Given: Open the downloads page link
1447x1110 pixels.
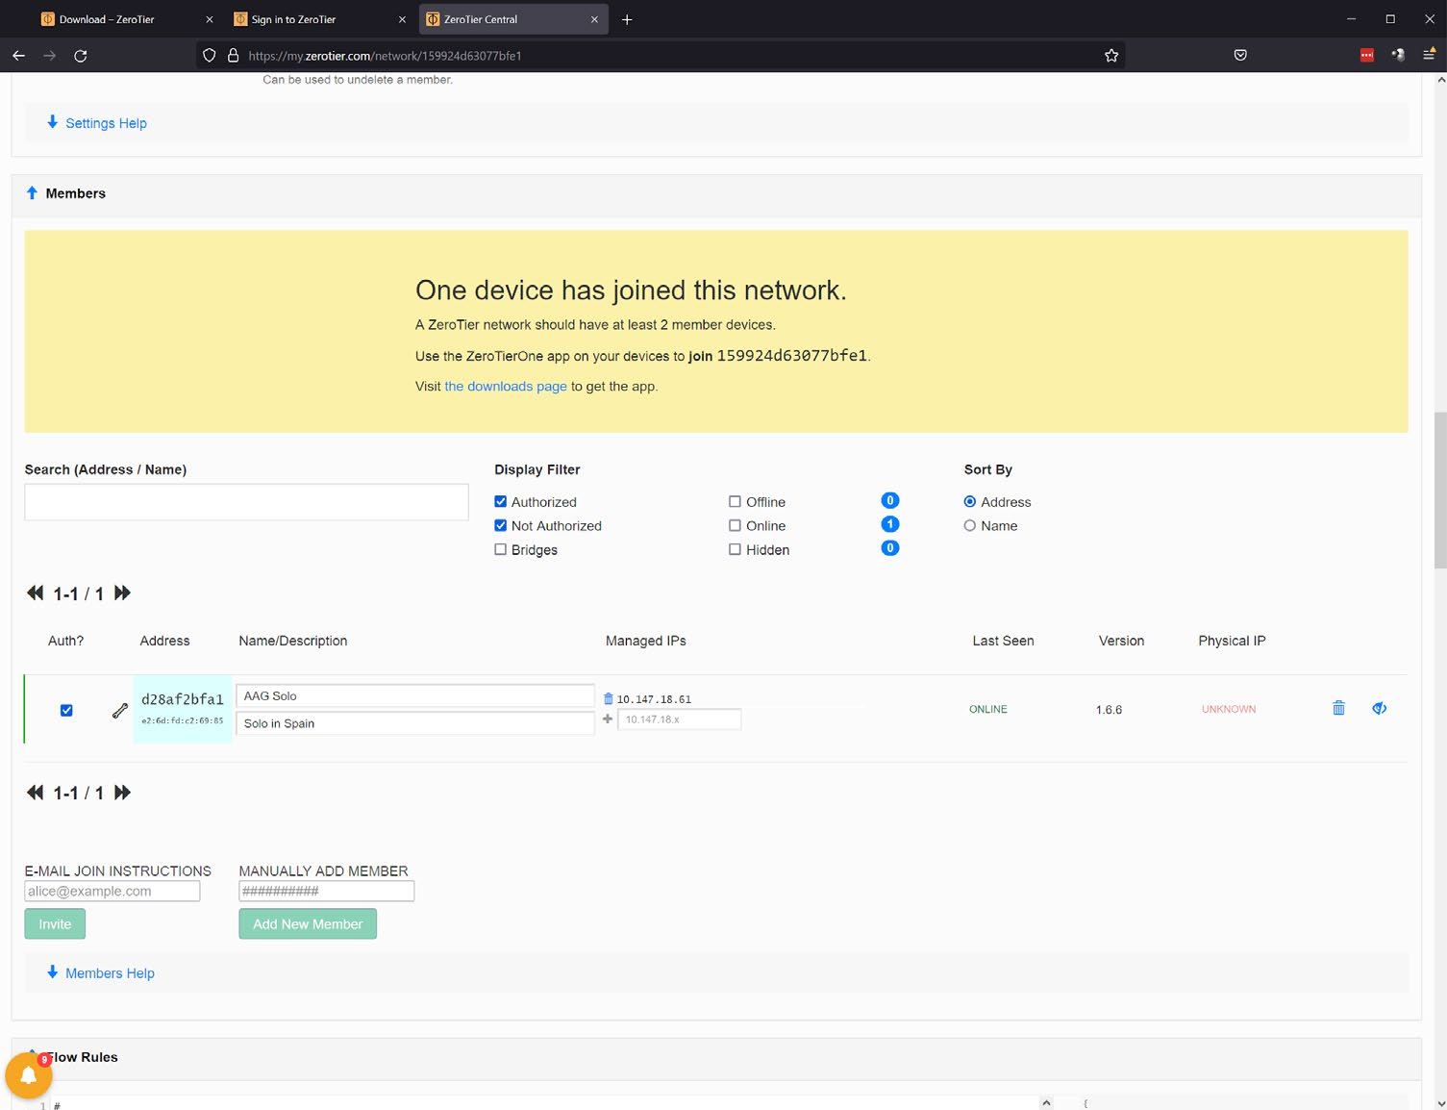Looking at the screenshot, I should (x=506, y=387).
